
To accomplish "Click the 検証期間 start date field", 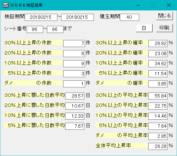I will pos(41,17).
